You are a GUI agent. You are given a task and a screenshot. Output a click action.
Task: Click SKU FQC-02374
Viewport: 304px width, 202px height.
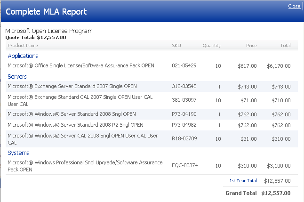pyautogui.click(x=185, y=165)
